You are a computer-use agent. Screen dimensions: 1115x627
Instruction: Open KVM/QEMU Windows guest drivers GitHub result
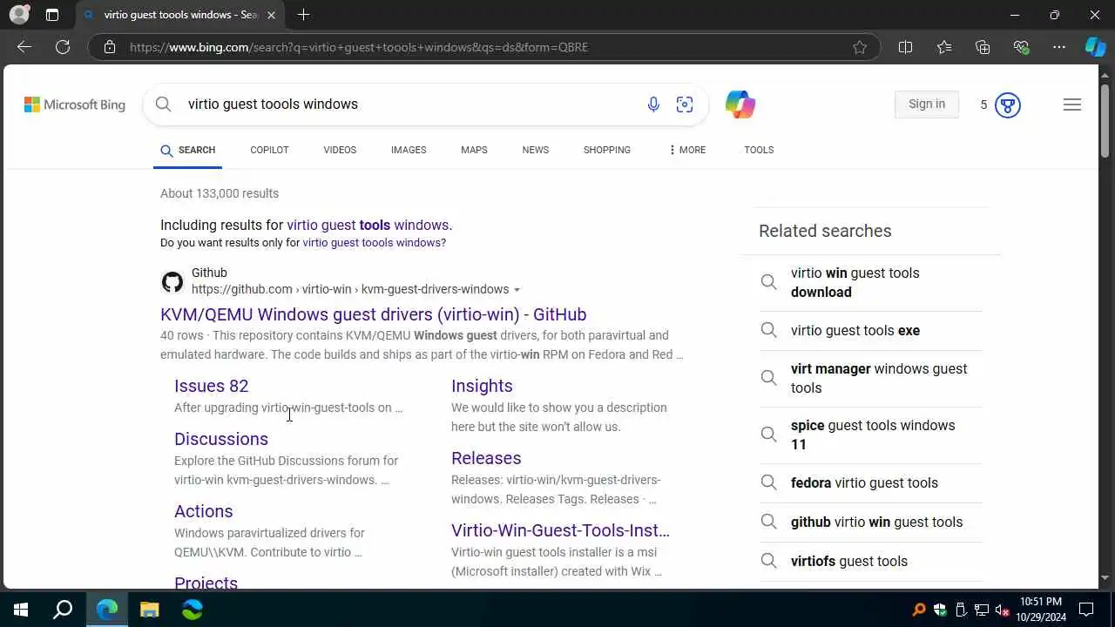[373, 314]
